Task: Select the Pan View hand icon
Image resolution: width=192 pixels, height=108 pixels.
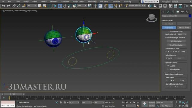Action: click(x=180, y=106)
